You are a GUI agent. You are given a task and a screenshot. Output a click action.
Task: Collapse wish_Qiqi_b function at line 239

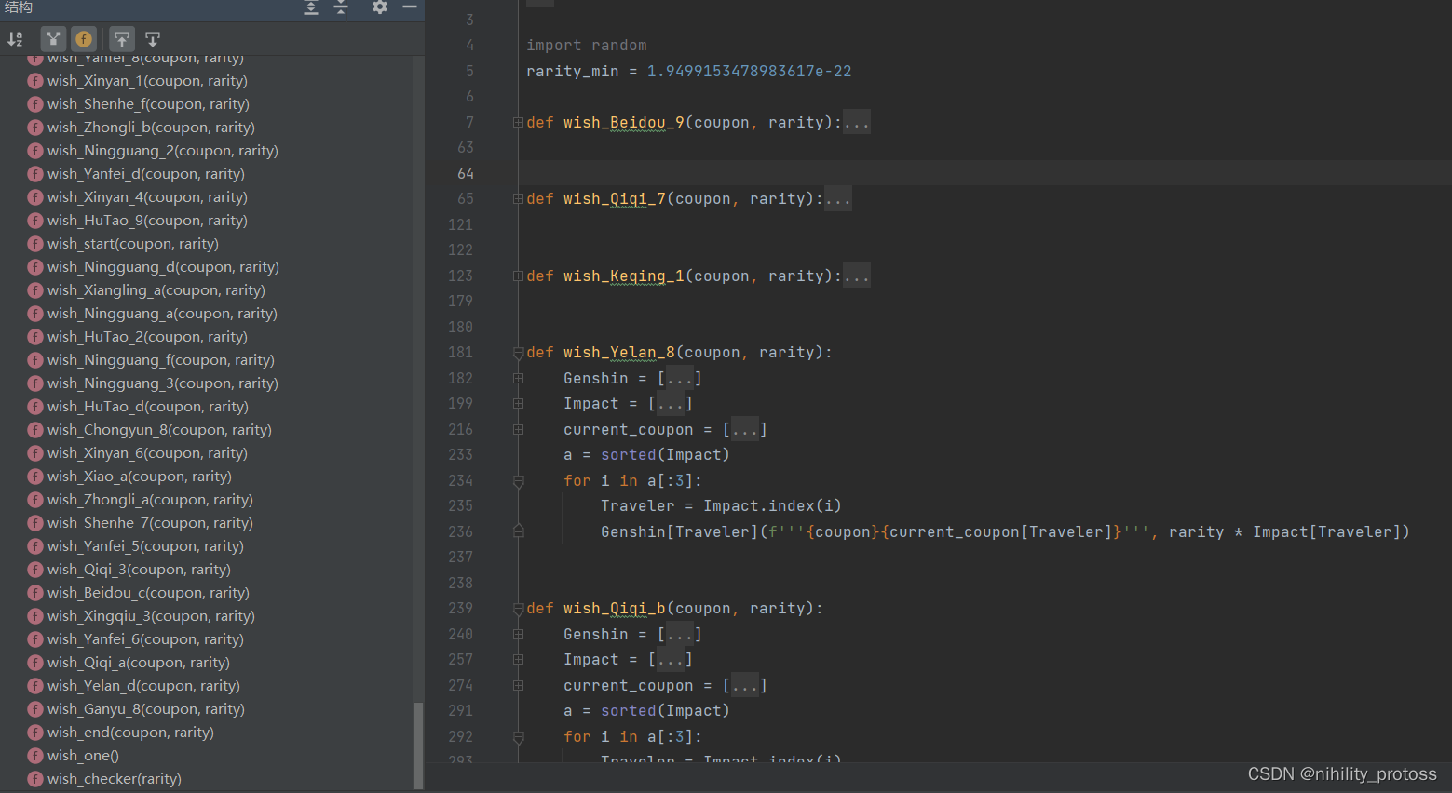click(518, 609)
